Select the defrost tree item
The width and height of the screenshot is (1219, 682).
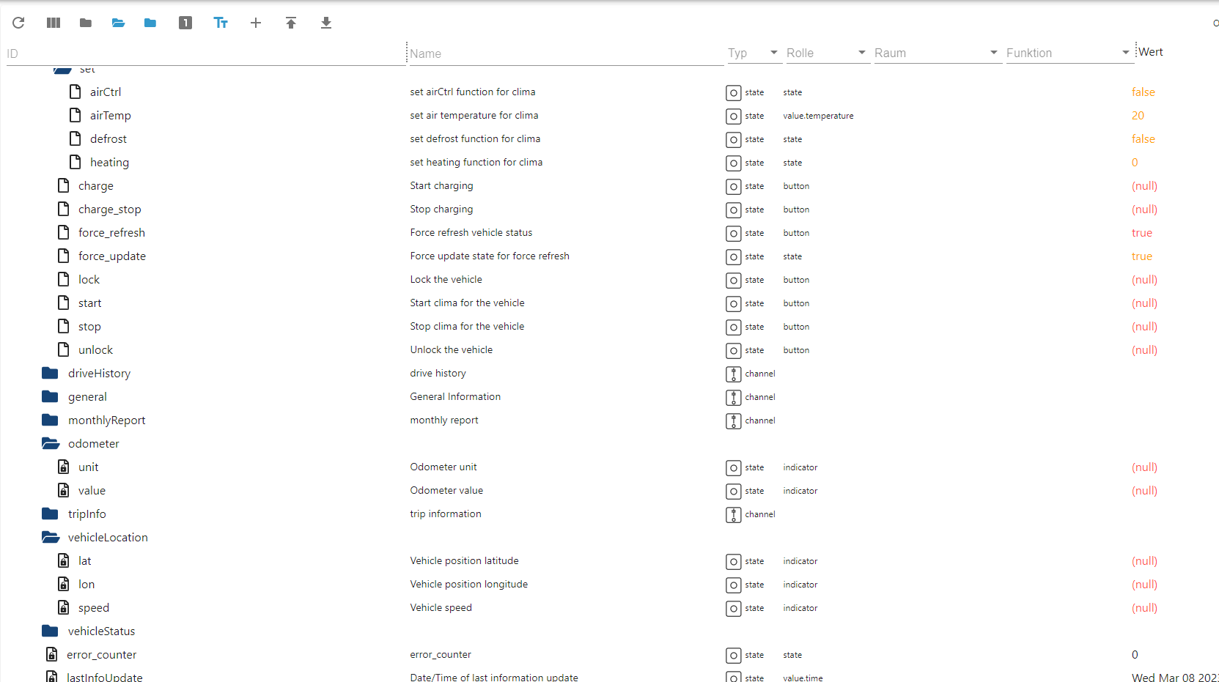(108, 138)
